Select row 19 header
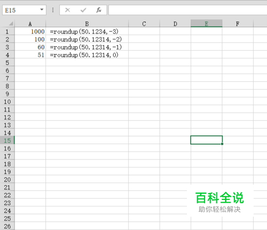This screenshot has width=267, height=230. coord(7,172)
